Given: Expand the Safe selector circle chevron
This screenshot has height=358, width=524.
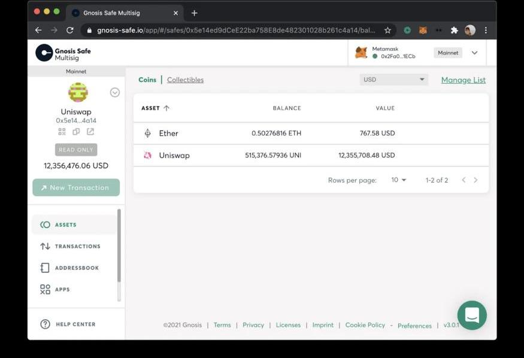Looking at the screenshot, I should [x=114, y=93].
